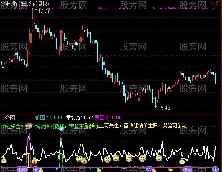
Task: Click the leftmost purple sad face icon
Action: click(19, 170)
